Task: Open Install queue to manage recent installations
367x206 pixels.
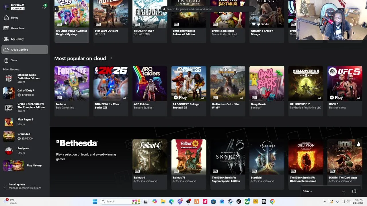Action: pyautogui.click(x=25, y=186)
